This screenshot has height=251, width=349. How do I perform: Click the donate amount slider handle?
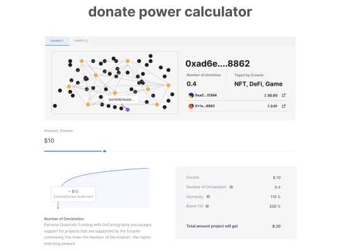[104, 151]
